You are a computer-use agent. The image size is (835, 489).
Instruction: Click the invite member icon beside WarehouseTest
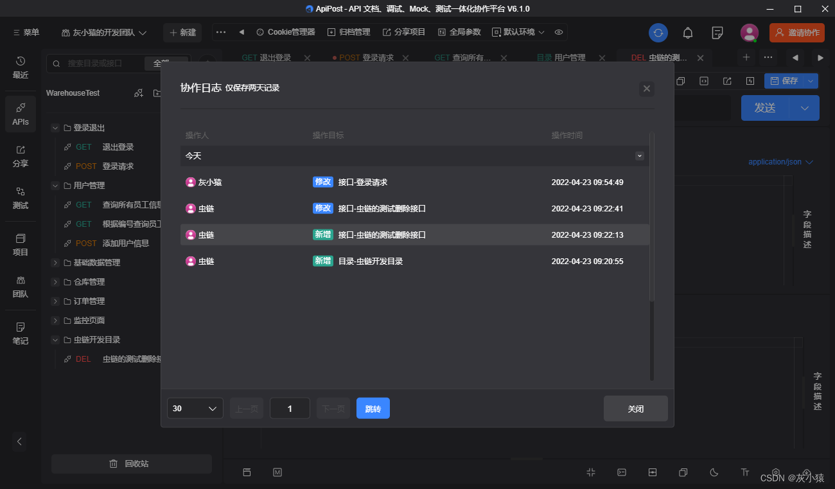[x=138, y=93]
